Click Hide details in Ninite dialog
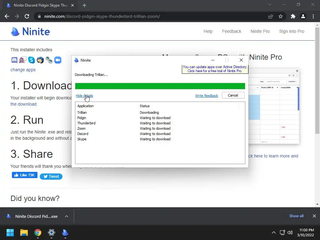320x240 pixels. click(x=84, y=96)
